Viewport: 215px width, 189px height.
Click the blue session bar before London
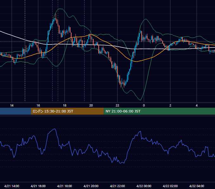15,111
